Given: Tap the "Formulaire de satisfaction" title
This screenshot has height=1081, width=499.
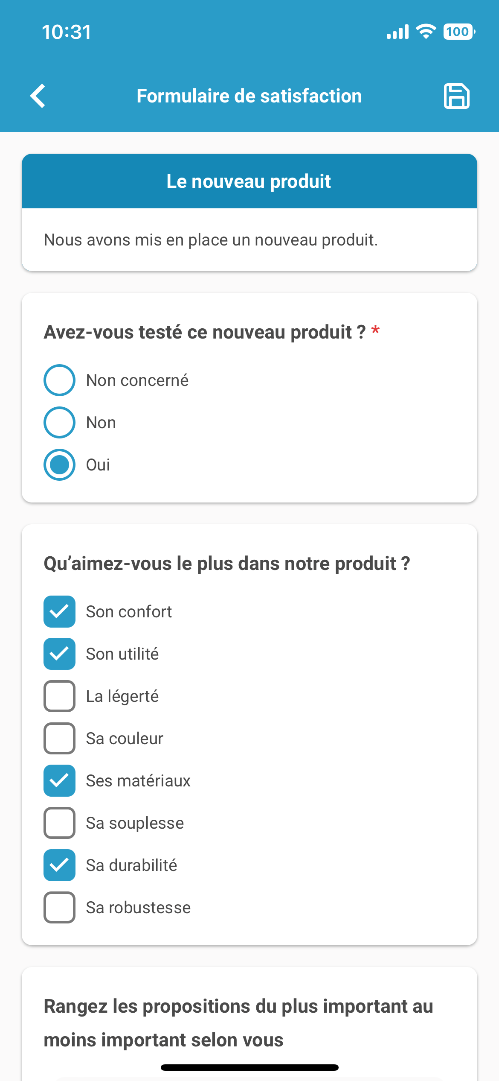Looking at the screenshot, I should (249, 96).
